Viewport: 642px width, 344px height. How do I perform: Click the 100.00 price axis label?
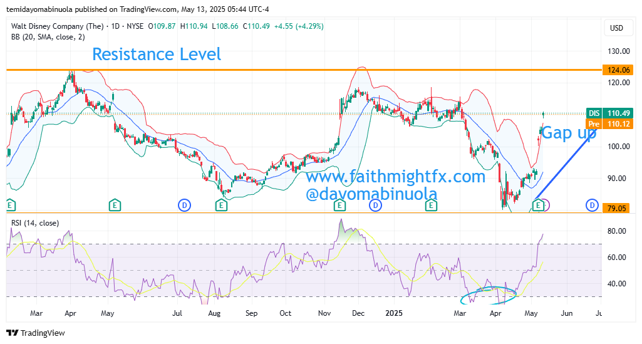619,146
